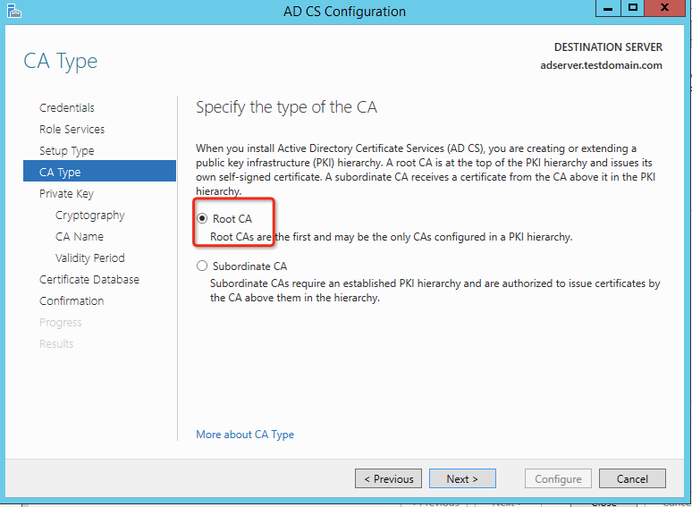
Task: Go to the Credentials step
Action: coord(67,107)
